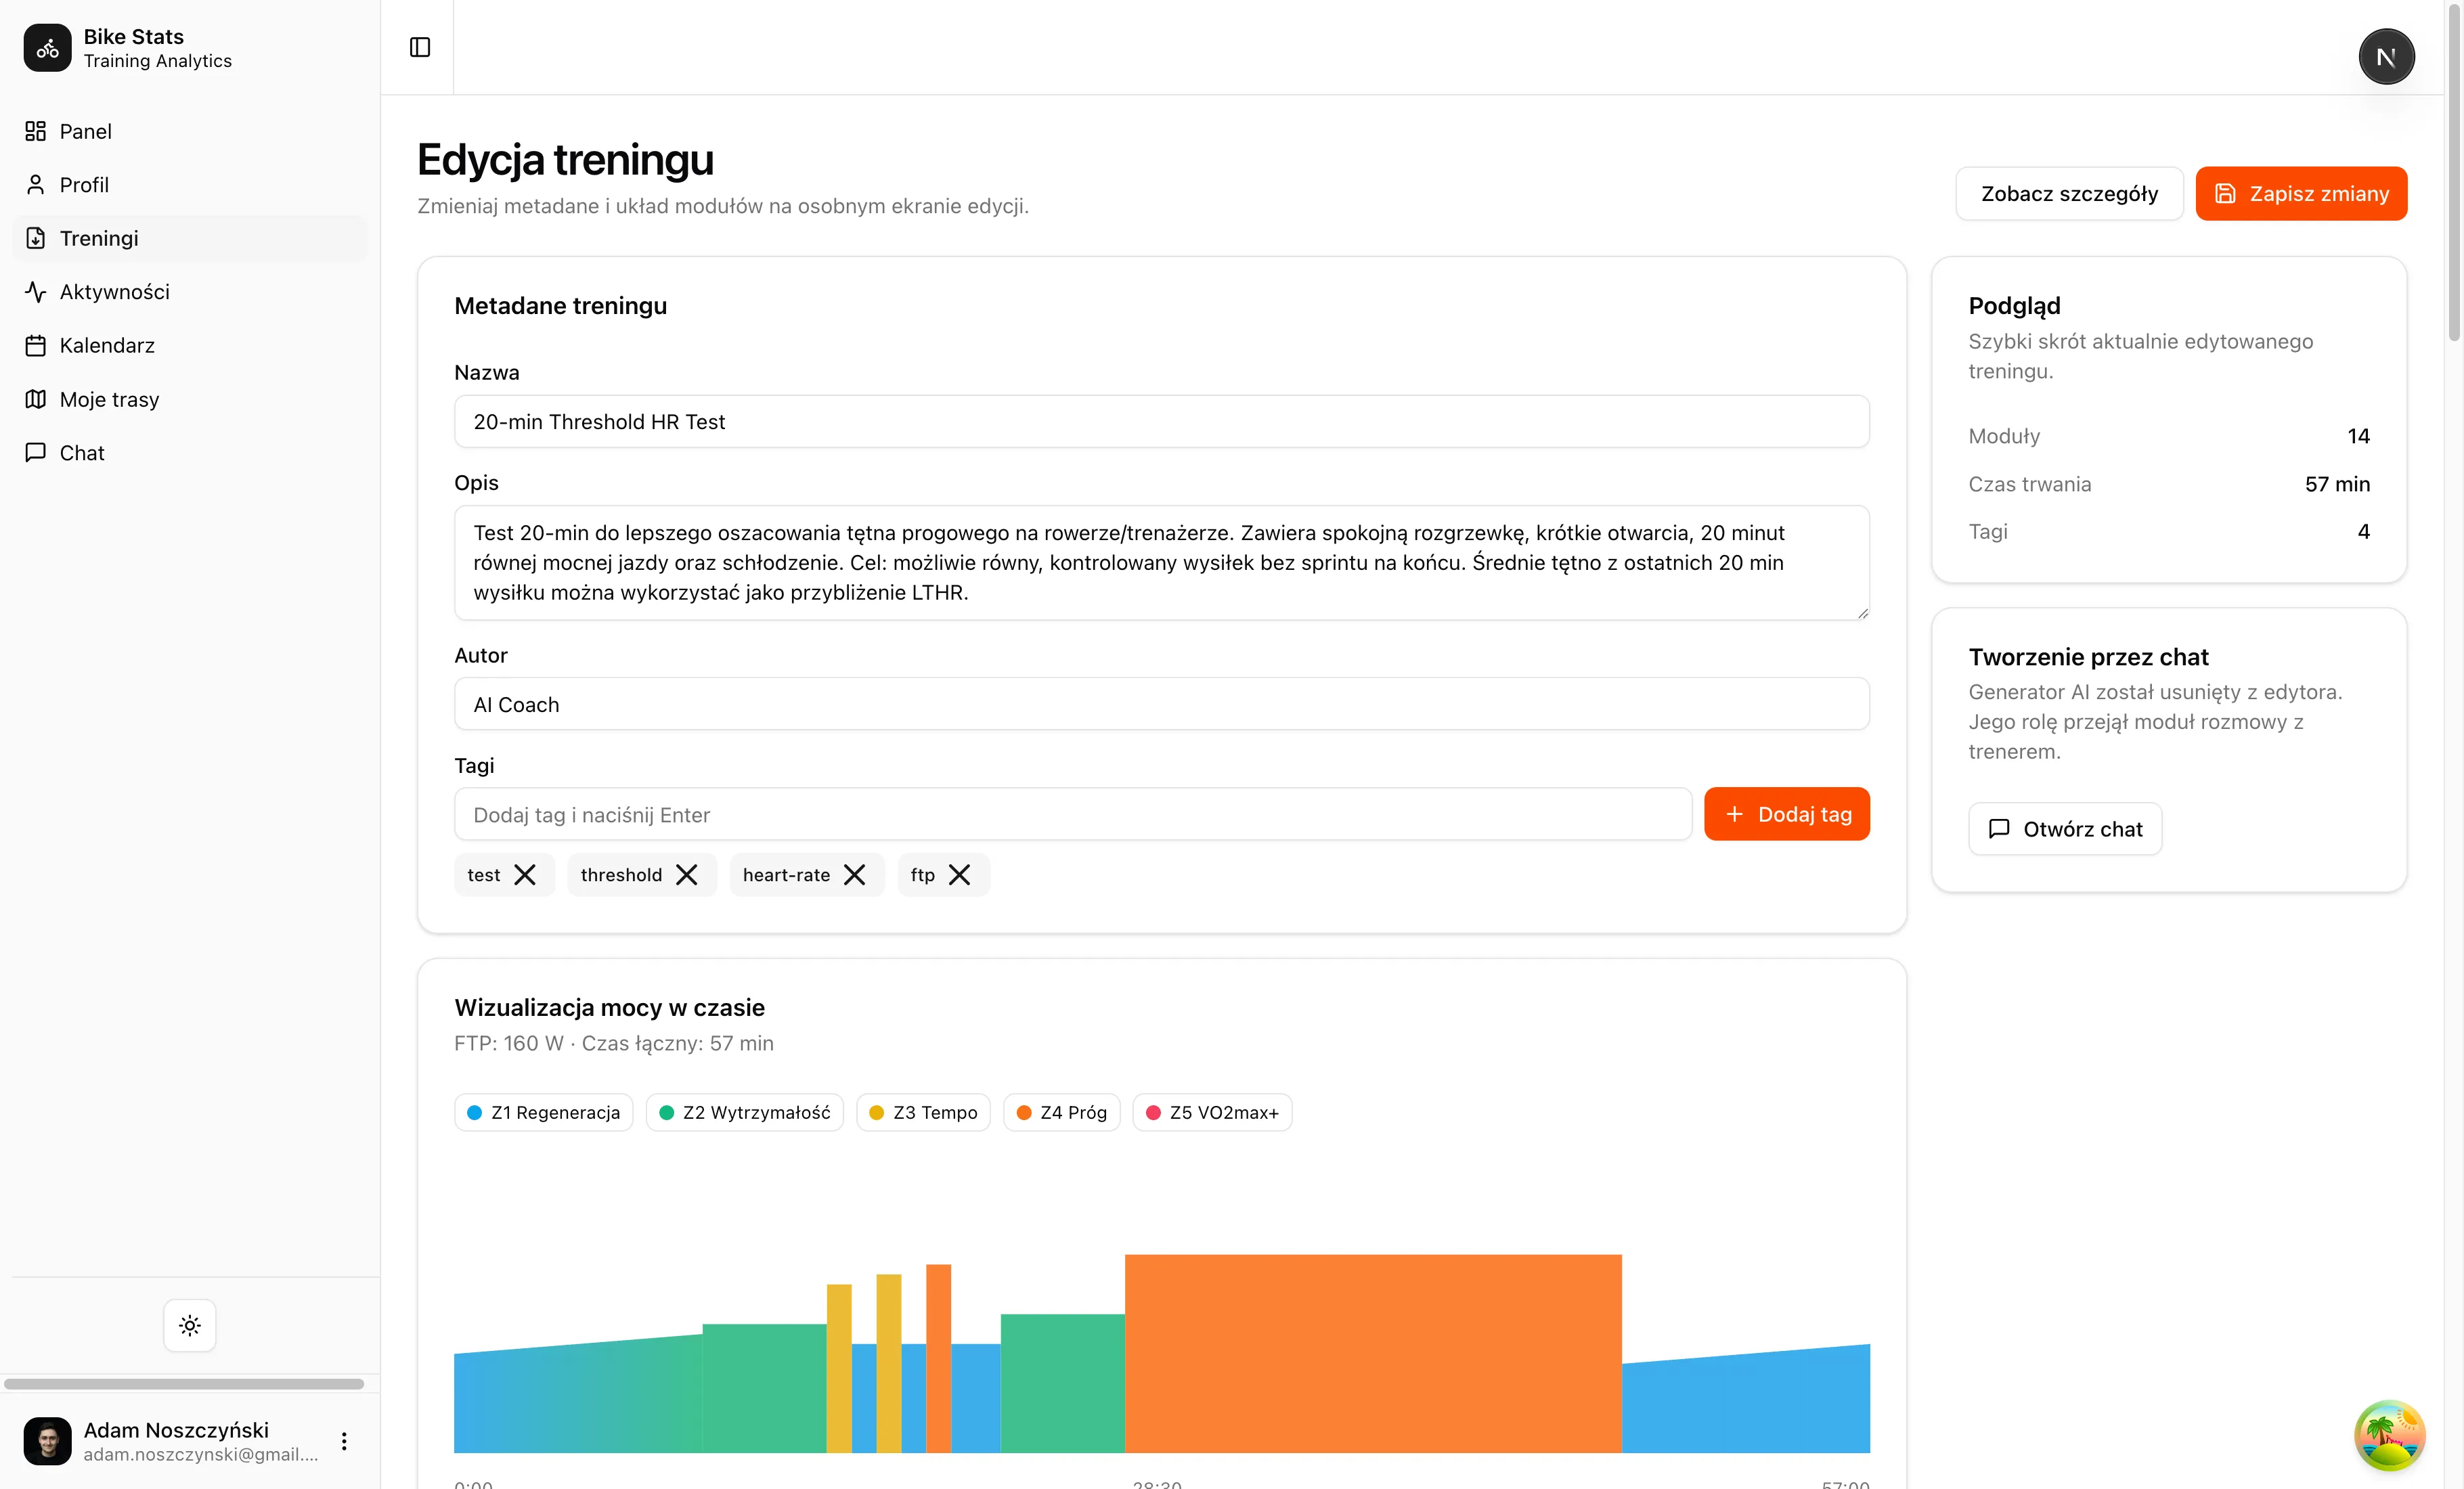Remove the 'test' tag
Image resolution: width=2464 pixels, height=1489 pixels.
[525, 875]
